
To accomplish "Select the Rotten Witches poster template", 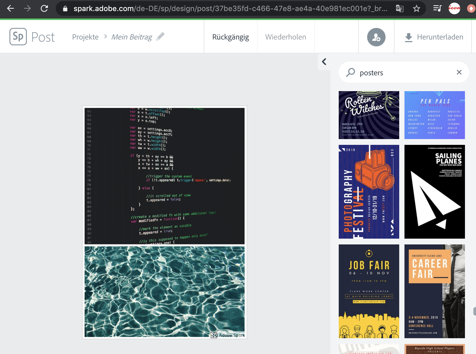I will 369,115.
